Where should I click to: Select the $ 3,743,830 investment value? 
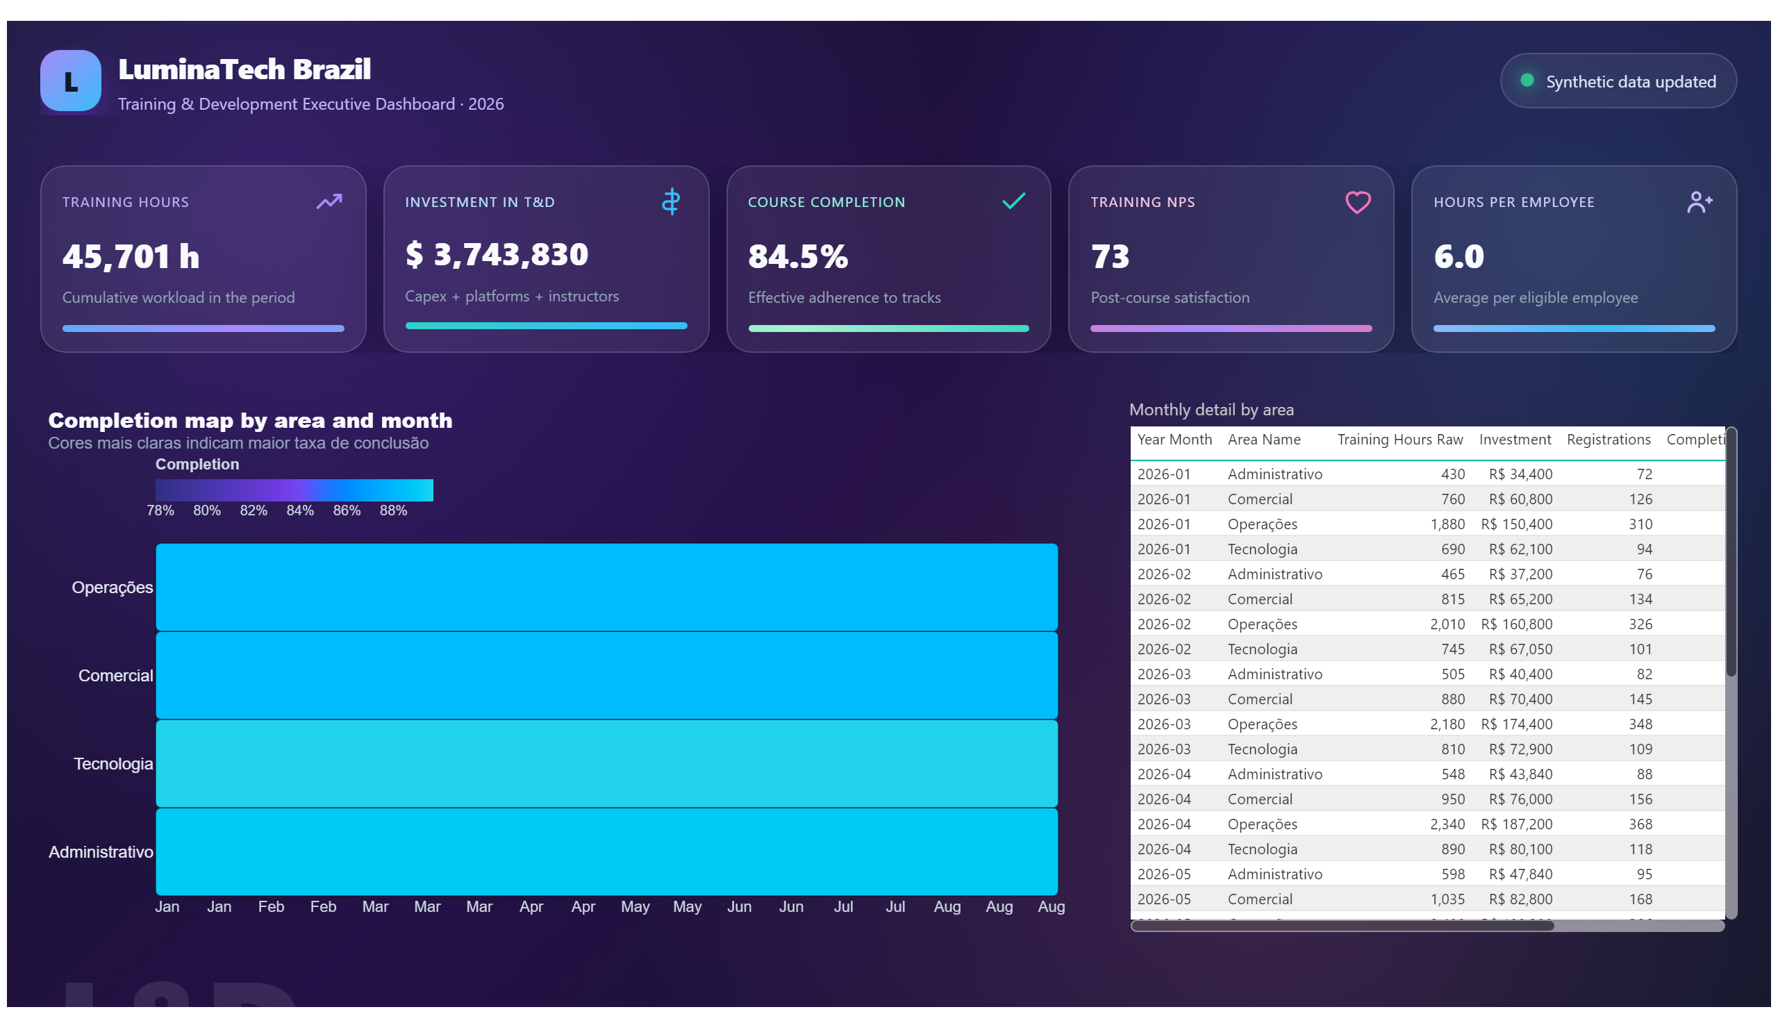[x=497, y=254]
